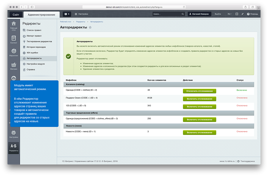Click the notifications counter showing 5
This screenshot has width=268, height=176.
click(x=67, y=14)
